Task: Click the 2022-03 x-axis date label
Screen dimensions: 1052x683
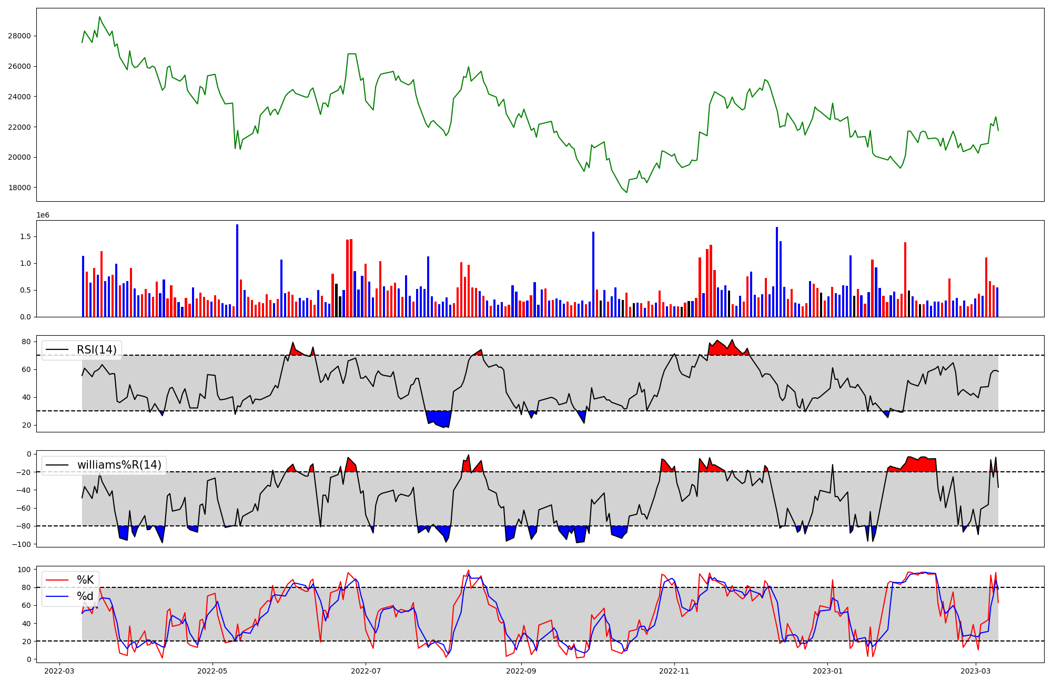Action: [59, 671]
